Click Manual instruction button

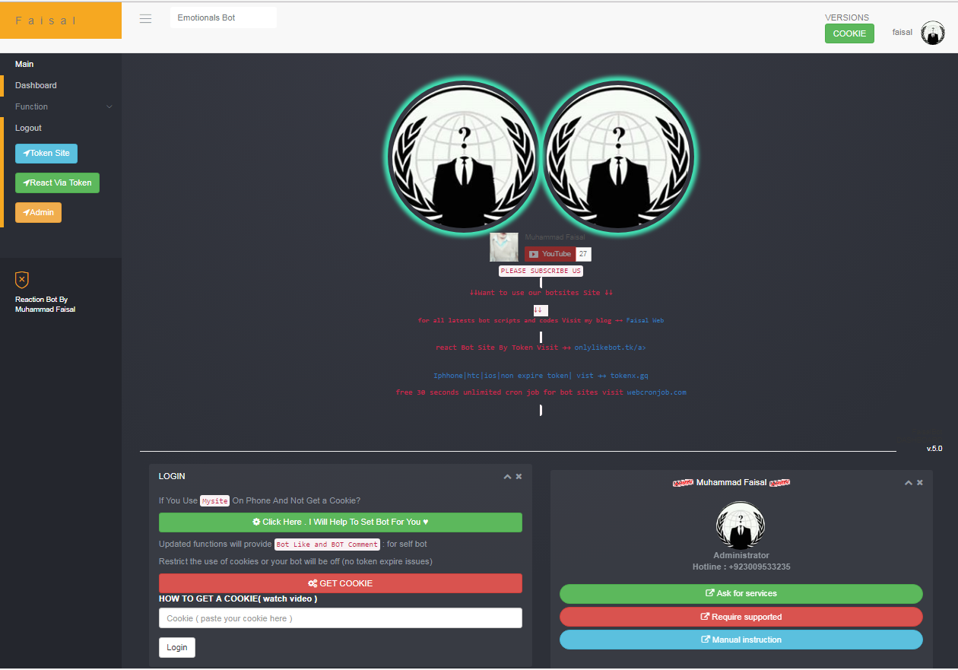click(741, 640)
